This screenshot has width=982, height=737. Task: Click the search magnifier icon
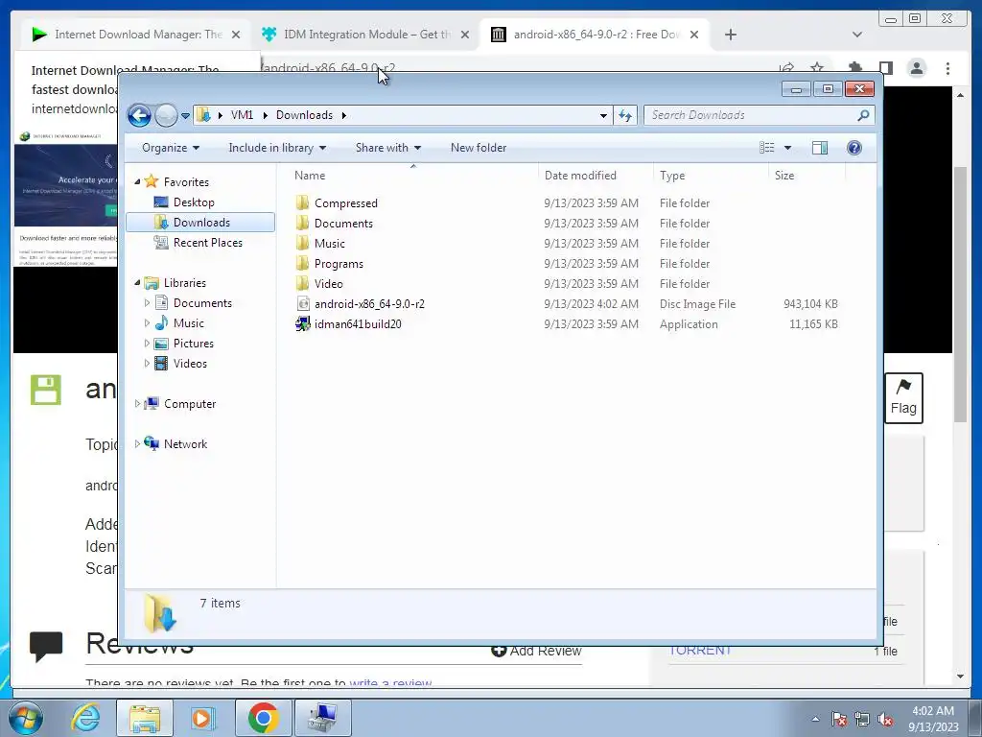tap(864, 115)
